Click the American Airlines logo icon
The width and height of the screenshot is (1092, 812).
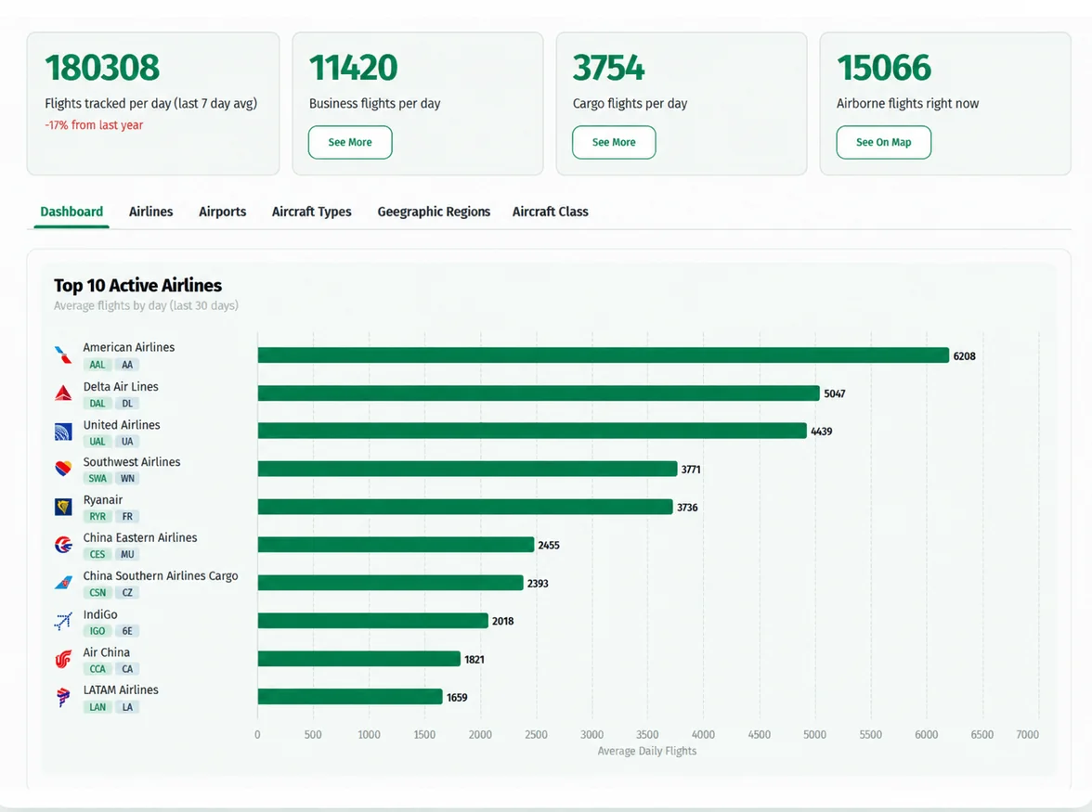click(x=63, y=355)
